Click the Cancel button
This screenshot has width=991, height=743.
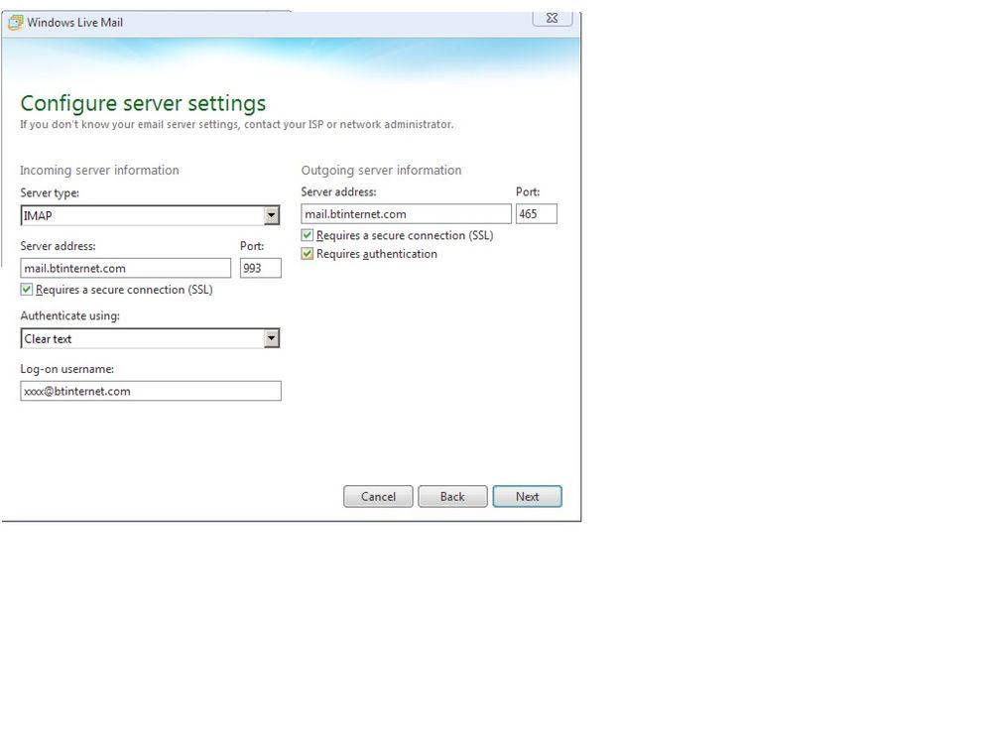point(378,497)
